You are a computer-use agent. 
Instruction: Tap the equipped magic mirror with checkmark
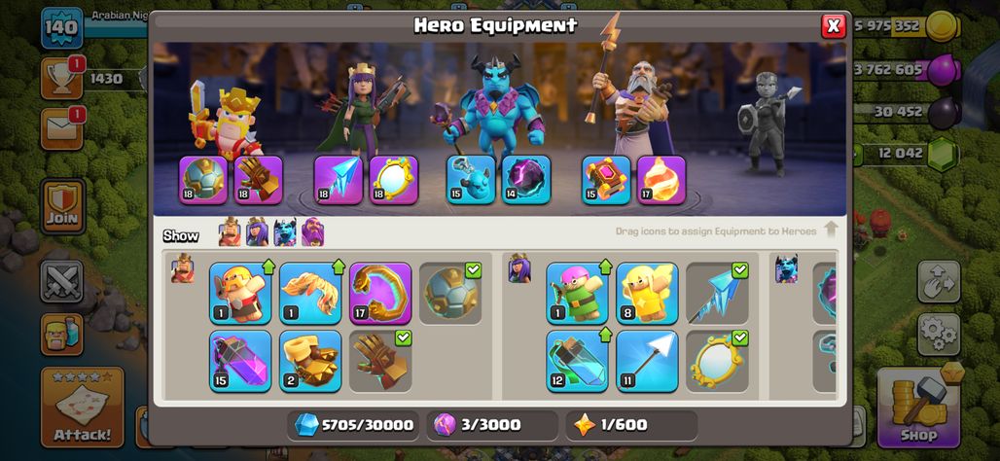[718, 361]
